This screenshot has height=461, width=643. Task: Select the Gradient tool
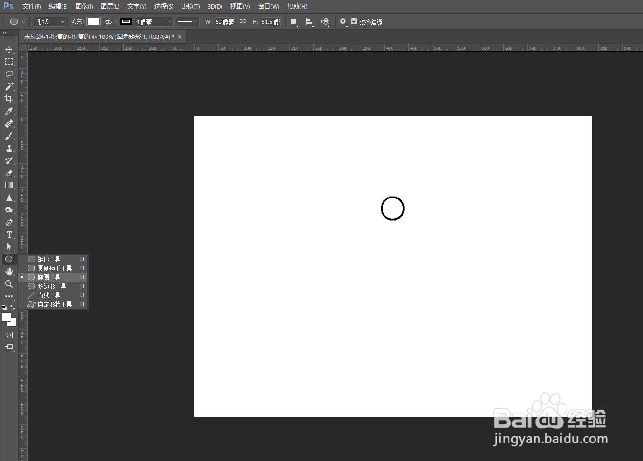click(9, 185)
